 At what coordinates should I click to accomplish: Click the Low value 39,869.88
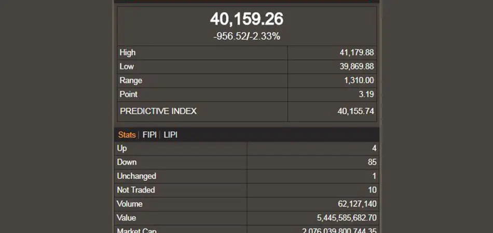355,66
